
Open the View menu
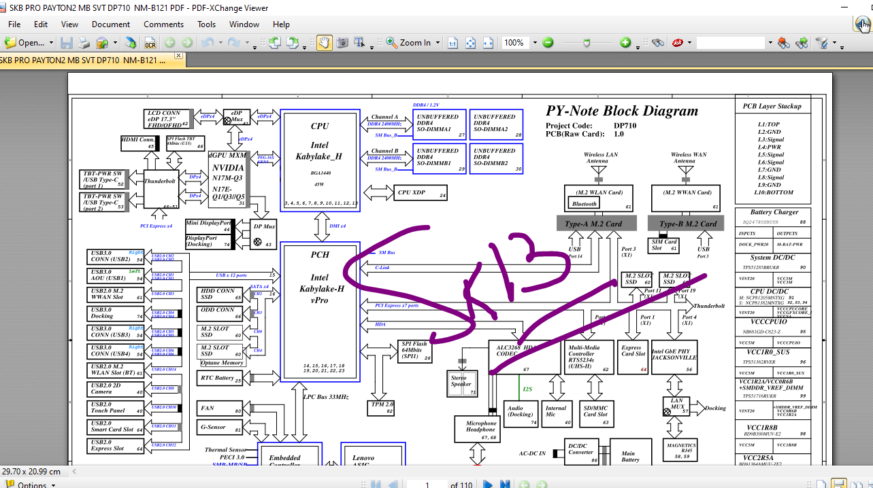(x=70, y=24)
